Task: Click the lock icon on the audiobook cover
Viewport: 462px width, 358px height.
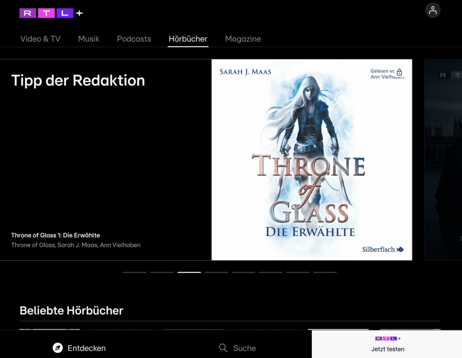Action: (x=399, y=72)
